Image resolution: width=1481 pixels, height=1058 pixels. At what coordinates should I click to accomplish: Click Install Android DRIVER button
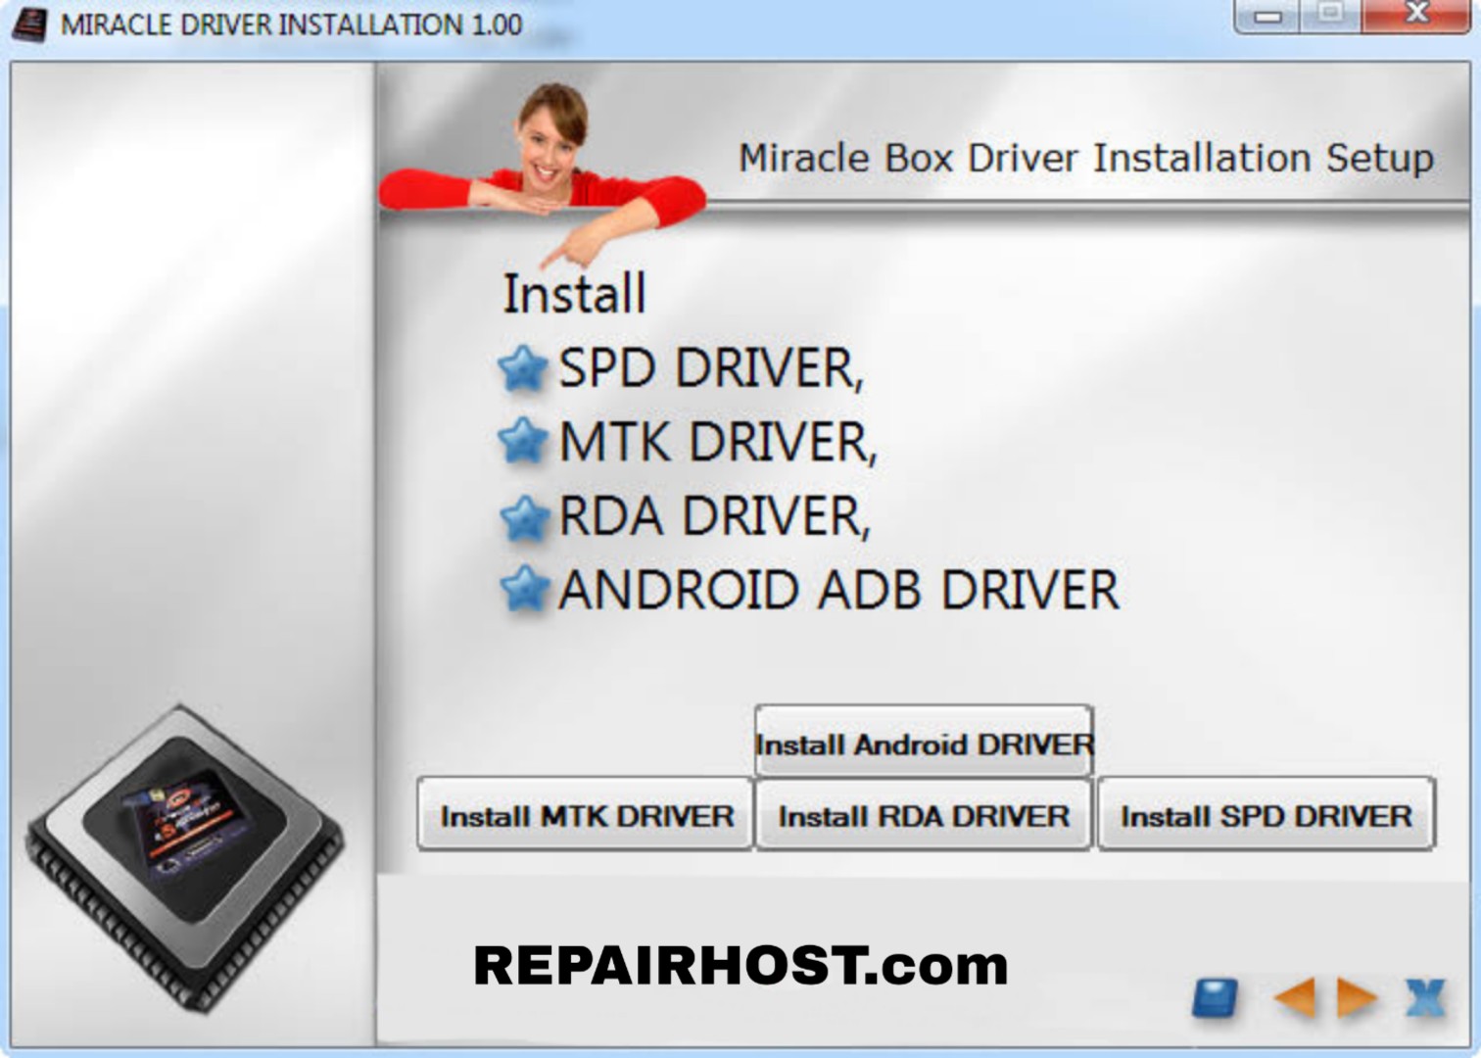coord(924,742)
